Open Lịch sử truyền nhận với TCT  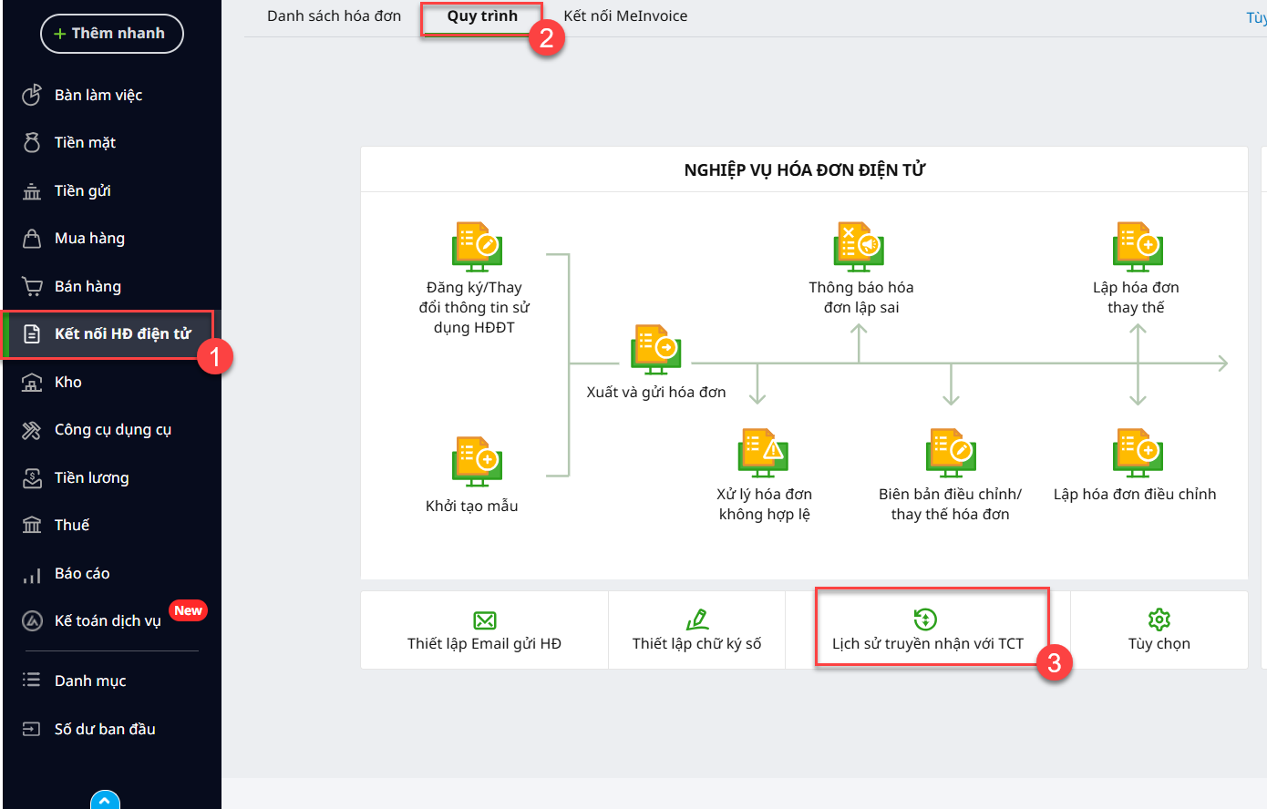(927, 630)
